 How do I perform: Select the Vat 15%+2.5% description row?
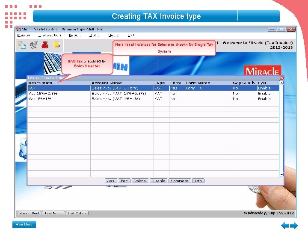[x=59, y=93]
